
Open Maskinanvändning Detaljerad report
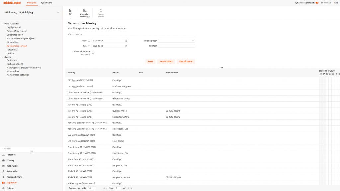coord(21,39)
